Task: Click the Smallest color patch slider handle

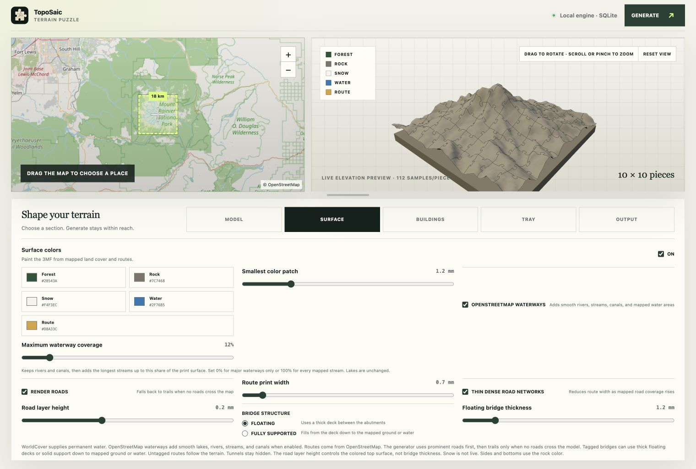Action: [291, 284]
